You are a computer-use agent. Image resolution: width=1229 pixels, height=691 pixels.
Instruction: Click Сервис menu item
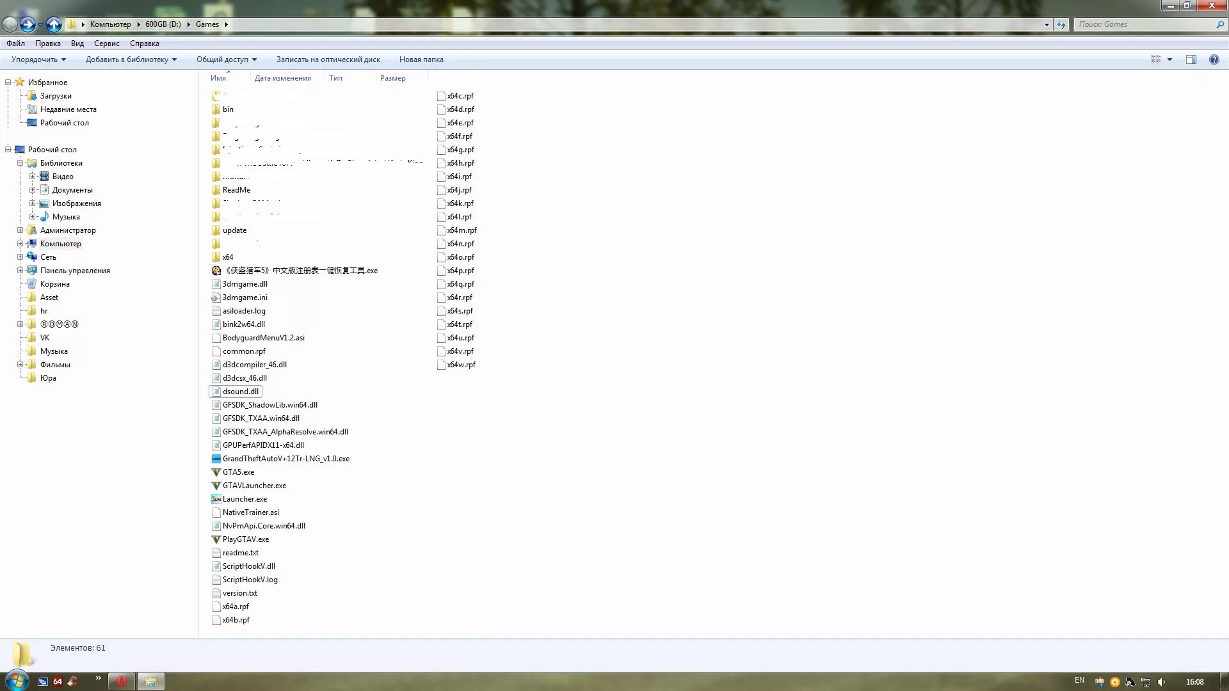[106, 43]
